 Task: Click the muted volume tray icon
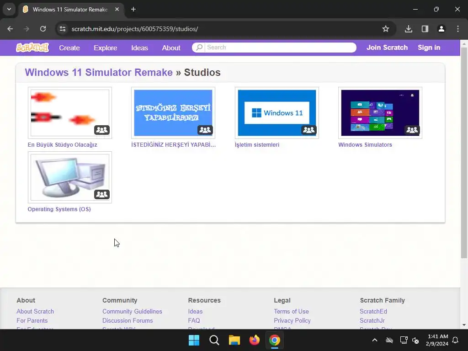[415, 340]
